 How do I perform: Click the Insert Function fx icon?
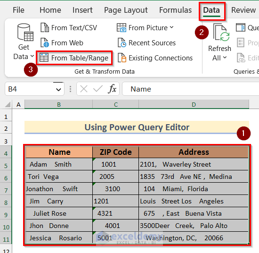tap(112, 89)
